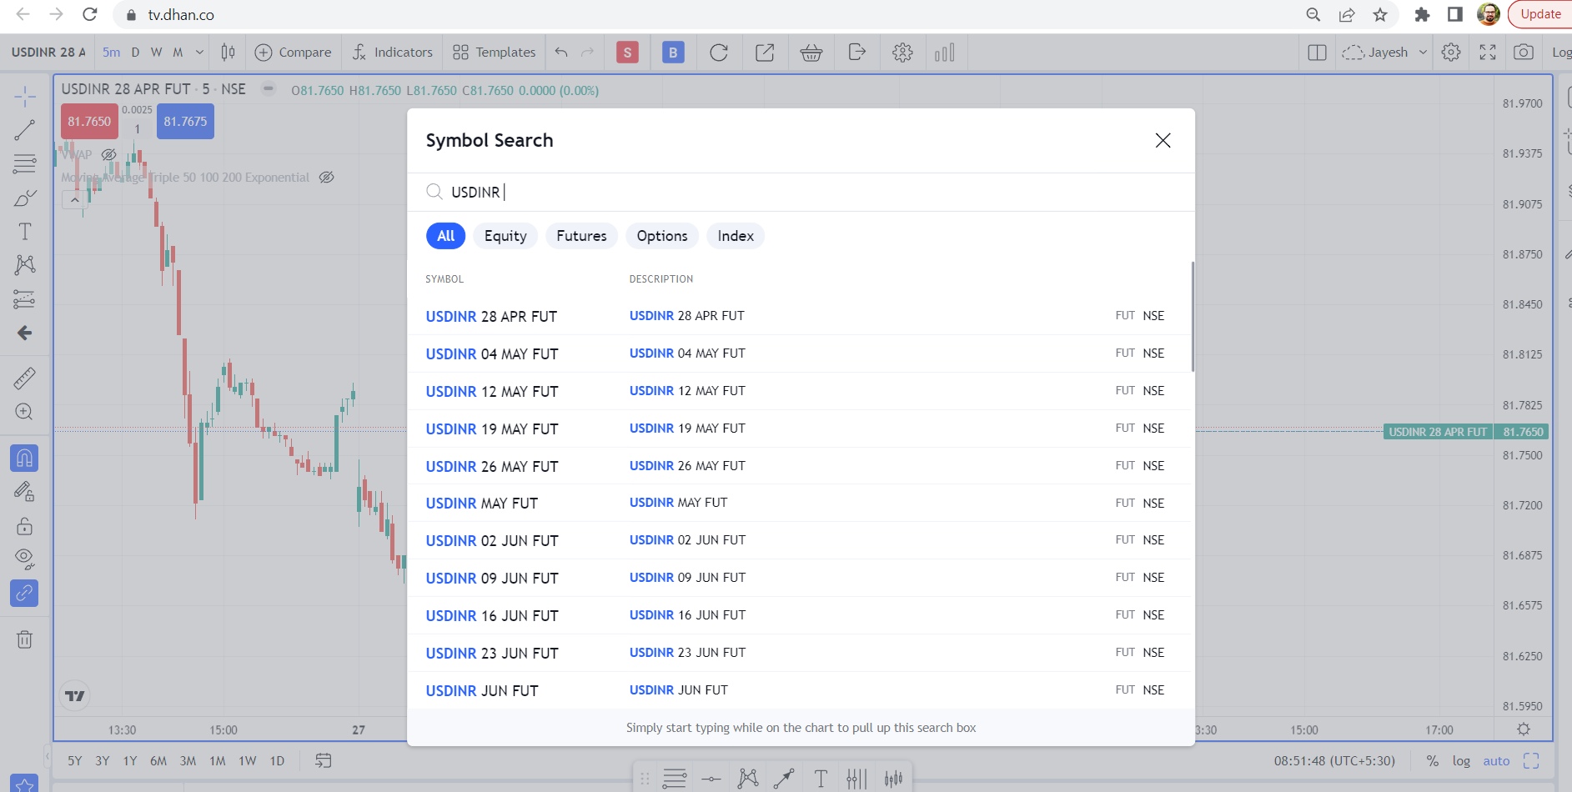Image resolution: width=1572 pixels, height=792 pixels.
Task: Click the red Sell 'S' button
Action: tap(627, 53)
